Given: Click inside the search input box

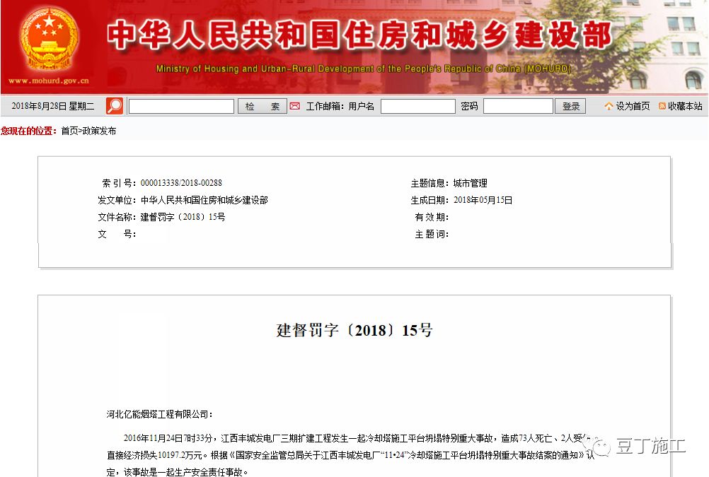Looking at the screenshot, I should [x=180, y=105].
